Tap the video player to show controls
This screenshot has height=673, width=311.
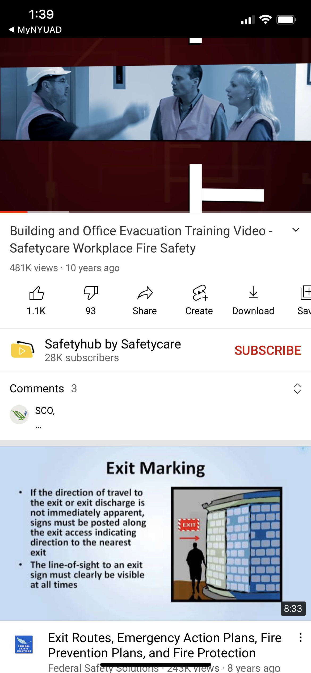[155, 124]
